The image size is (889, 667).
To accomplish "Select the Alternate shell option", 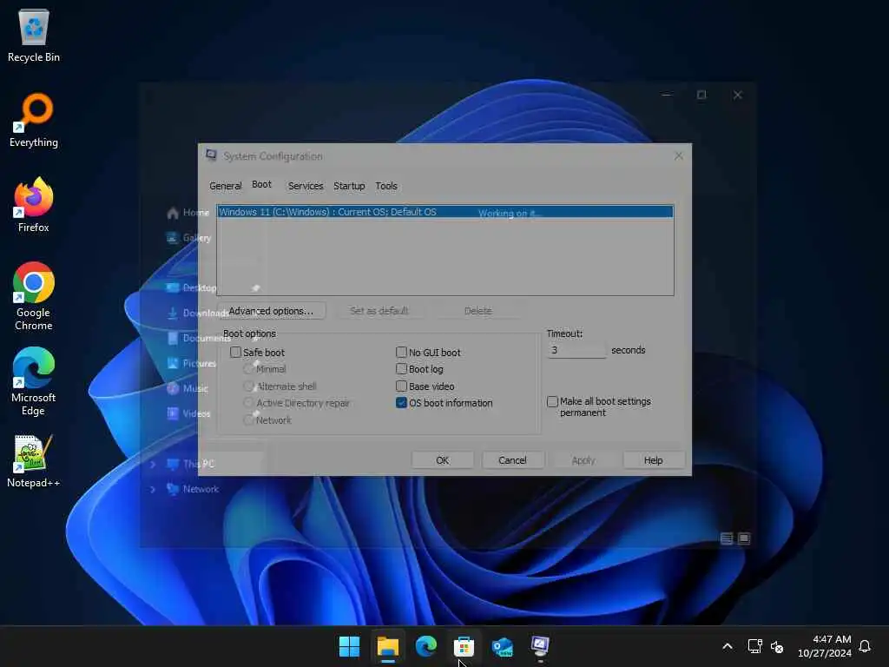I will click(248, 386).
